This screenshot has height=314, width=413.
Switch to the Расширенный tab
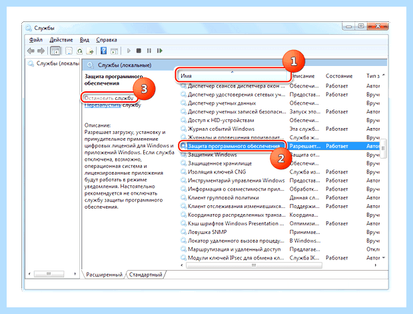tap(104, 275)
